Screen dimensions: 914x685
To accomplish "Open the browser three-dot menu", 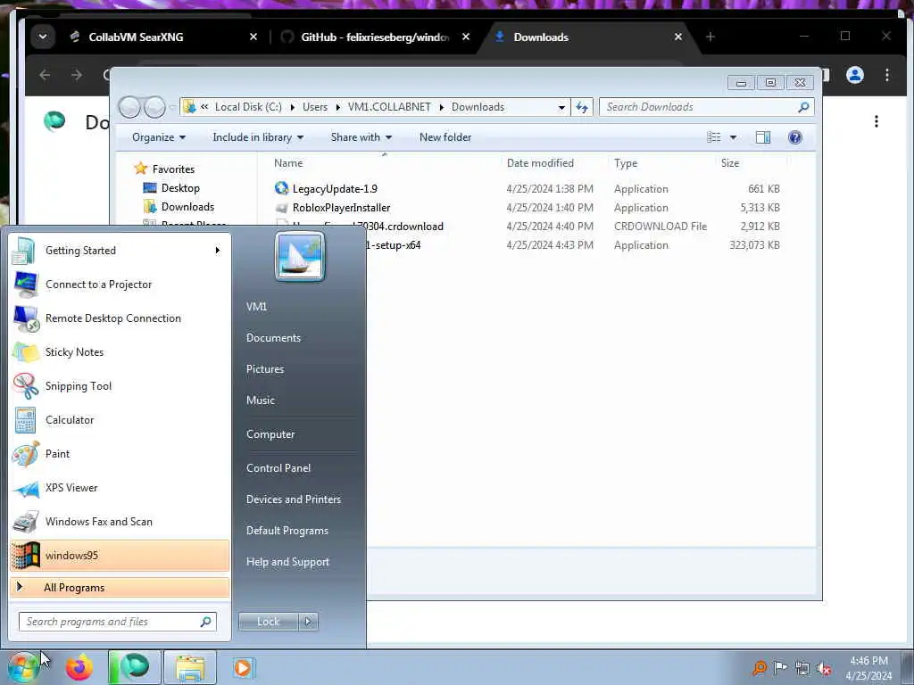I will (886, 75).
